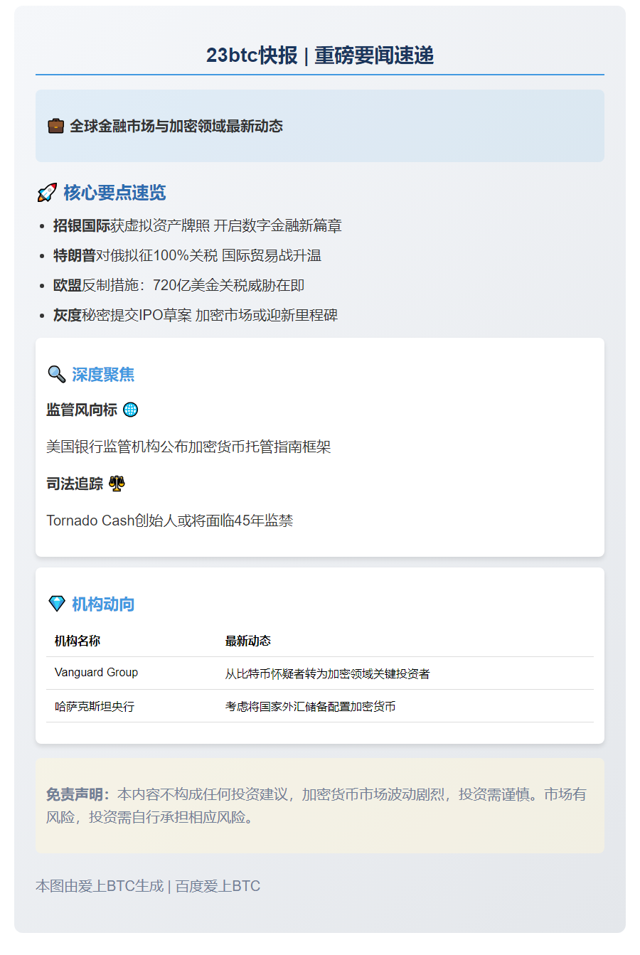This screenshot has width=640, height=955.
Task: Select the title 23btc快报 | 重磅要闻速递
Action: [x=320, y=55]
